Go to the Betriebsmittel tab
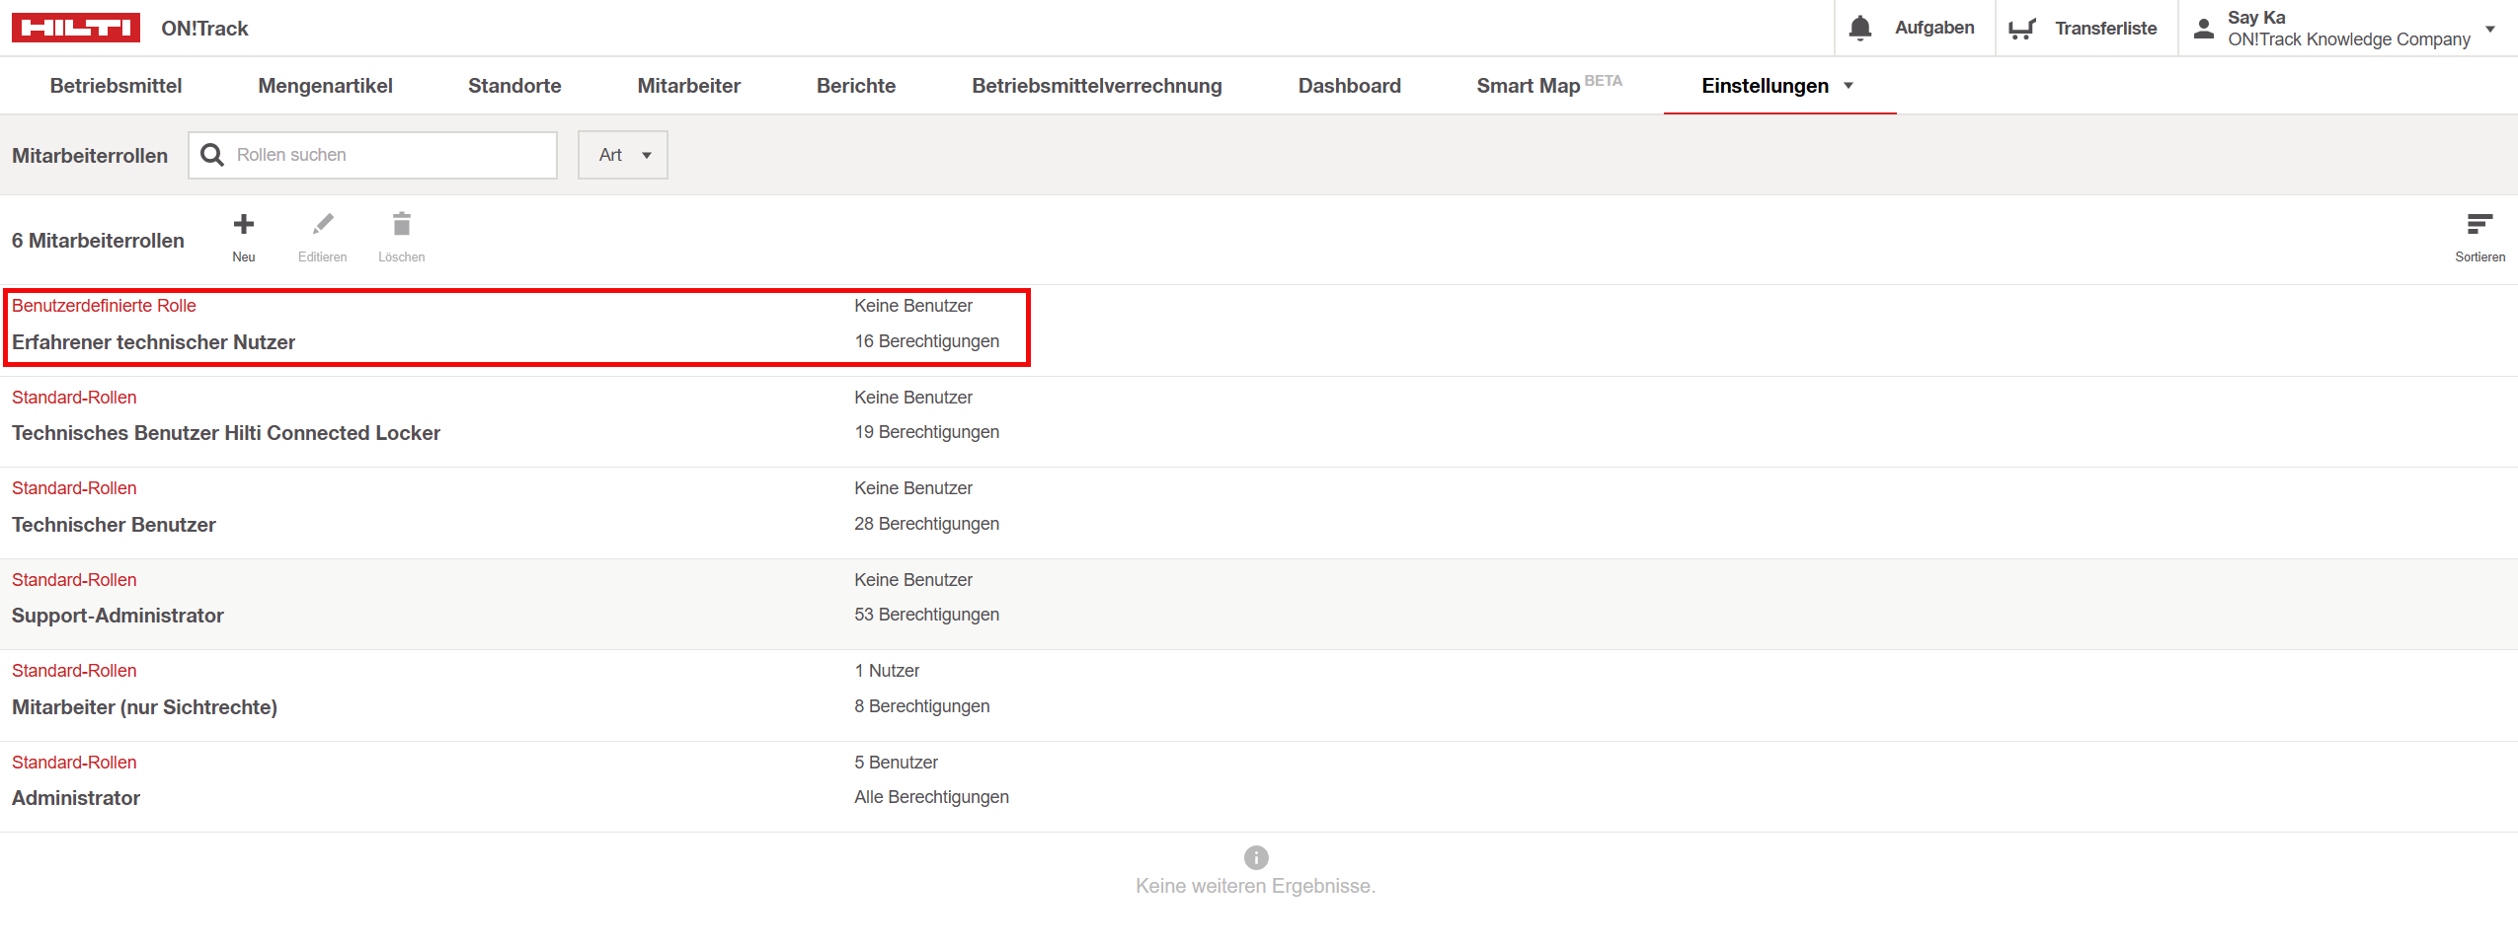This screenshot has width=2518, height=949. click(116, 86)
